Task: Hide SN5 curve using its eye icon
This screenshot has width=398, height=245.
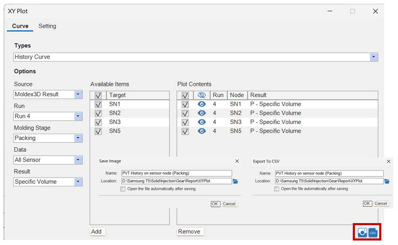Action: (202, 131)
